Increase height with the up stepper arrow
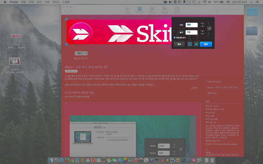 [x=202, y=31]
